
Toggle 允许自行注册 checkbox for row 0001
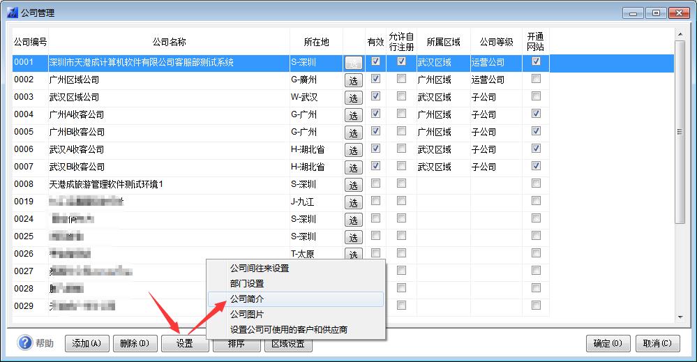pos(401,61)
